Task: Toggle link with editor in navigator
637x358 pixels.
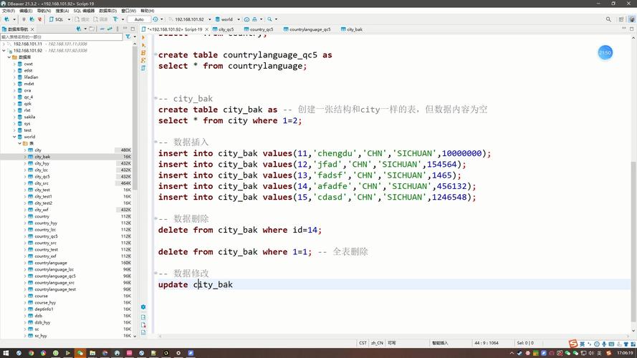Action: pos(110,29)
